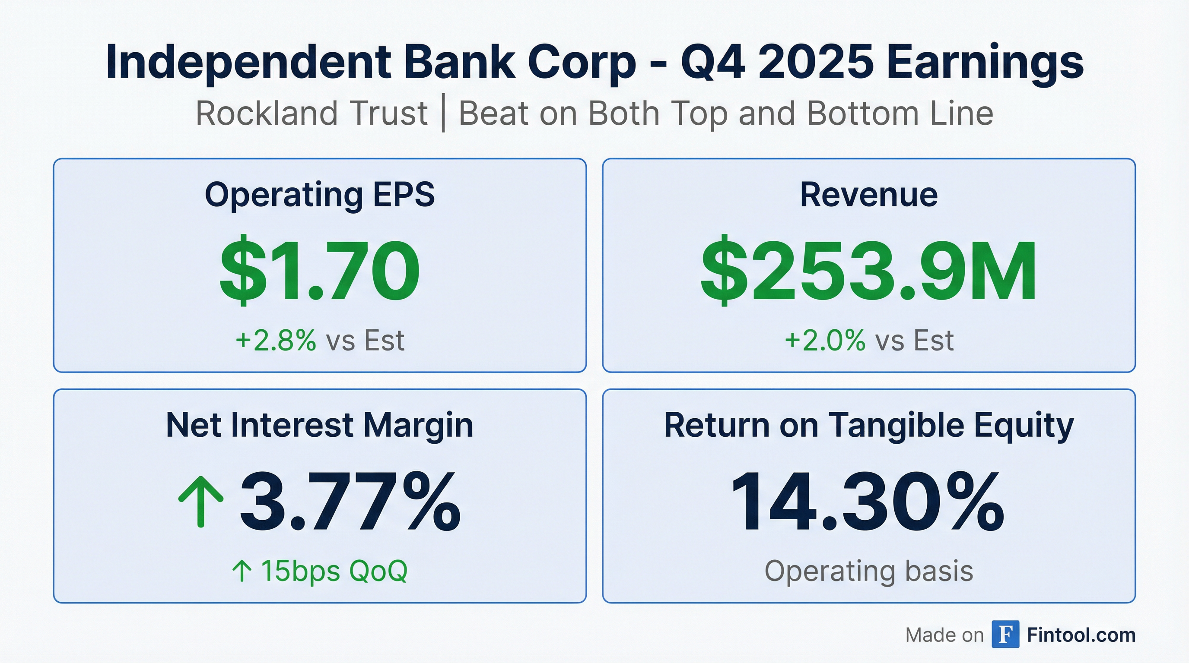Click the 'Made on' text
Viewport: 1189px width, 663px height.
tap(944, 635)
